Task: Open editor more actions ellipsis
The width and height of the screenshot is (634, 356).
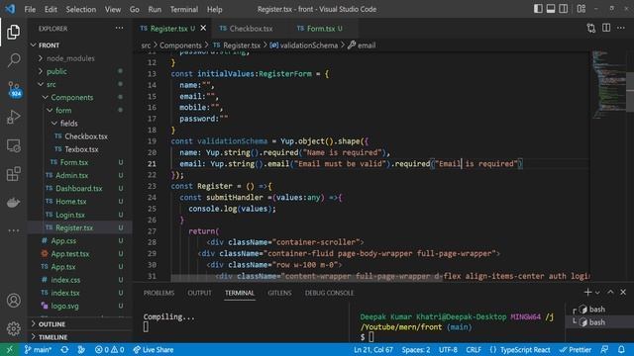Action: point(621,29)
